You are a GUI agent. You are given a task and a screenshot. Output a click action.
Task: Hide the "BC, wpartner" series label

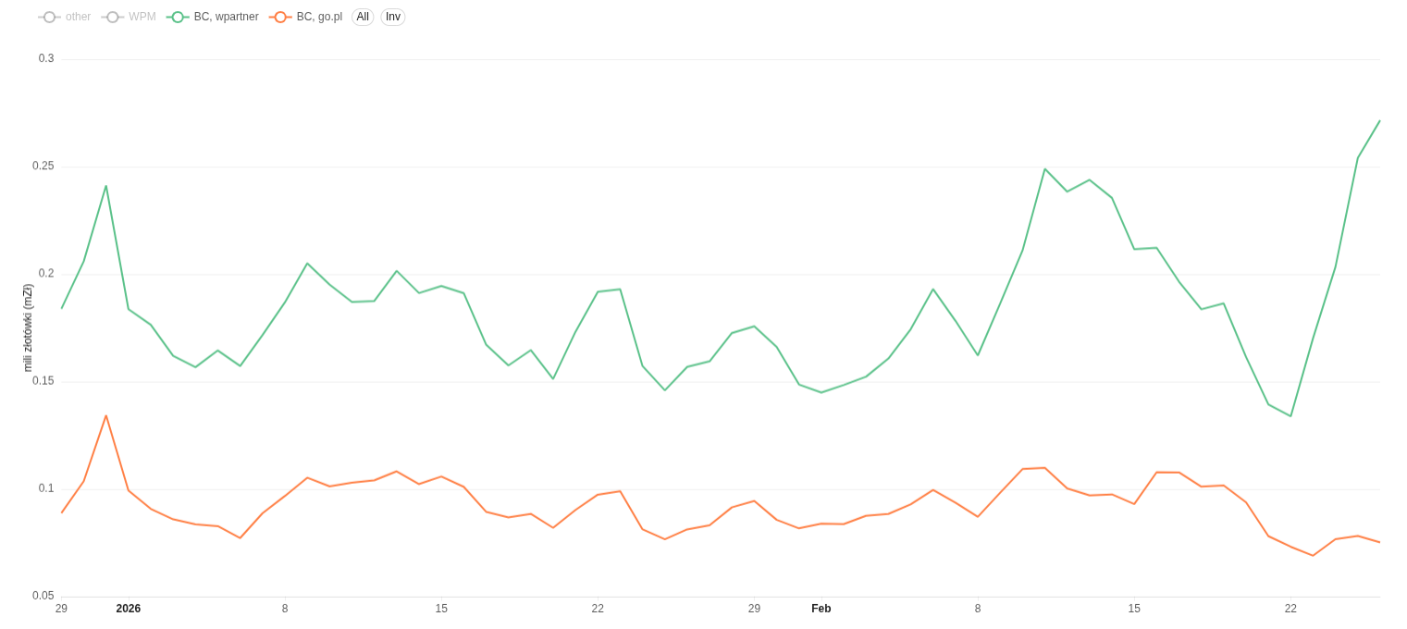coord(226,17)
